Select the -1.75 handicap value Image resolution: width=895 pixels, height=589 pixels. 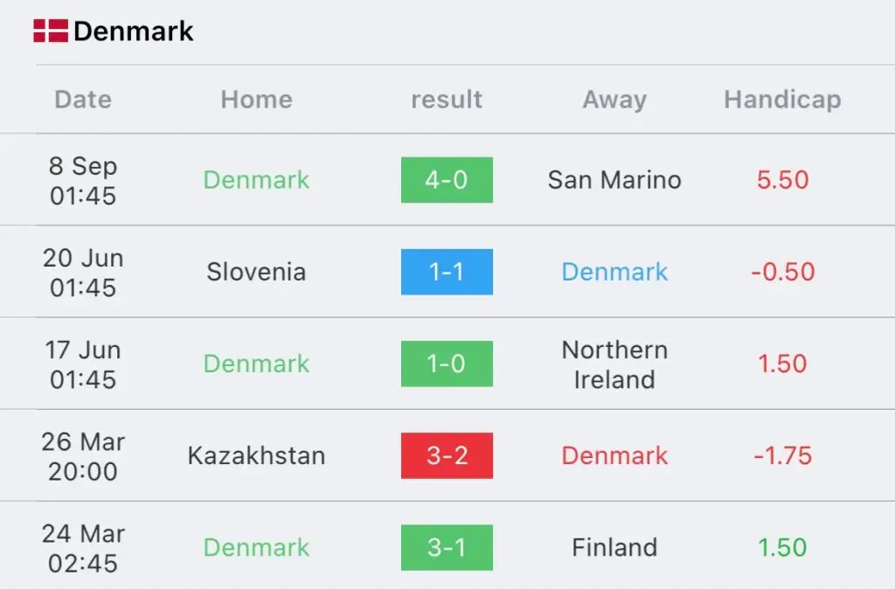click(x=782, y=455)
